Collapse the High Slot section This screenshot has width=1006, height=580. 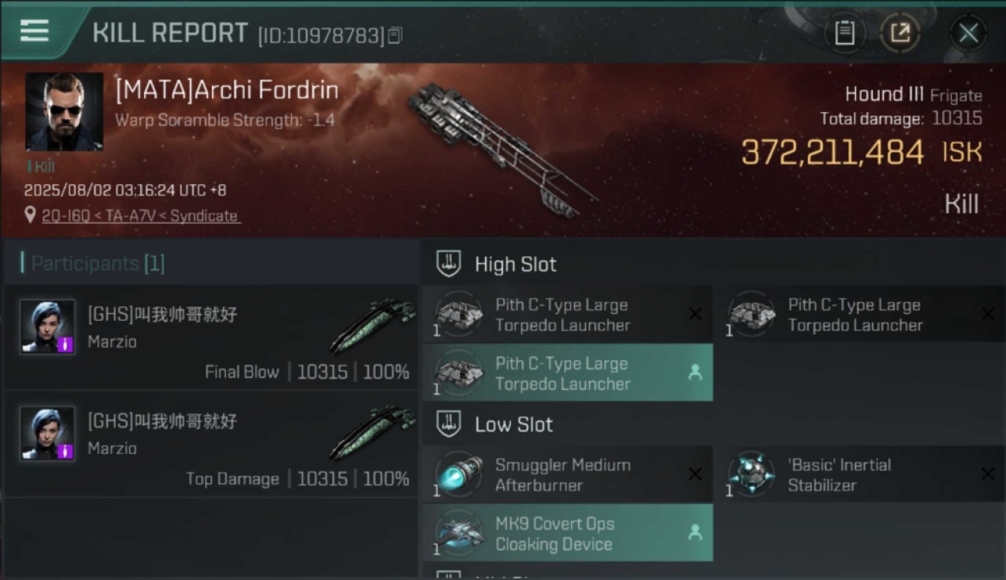click(x=496, y=264)
